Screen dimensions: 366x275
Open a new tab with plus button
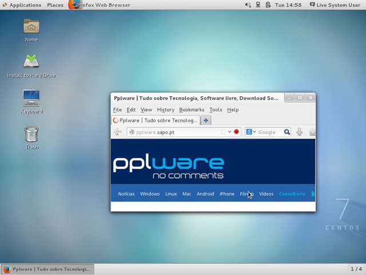206,120
